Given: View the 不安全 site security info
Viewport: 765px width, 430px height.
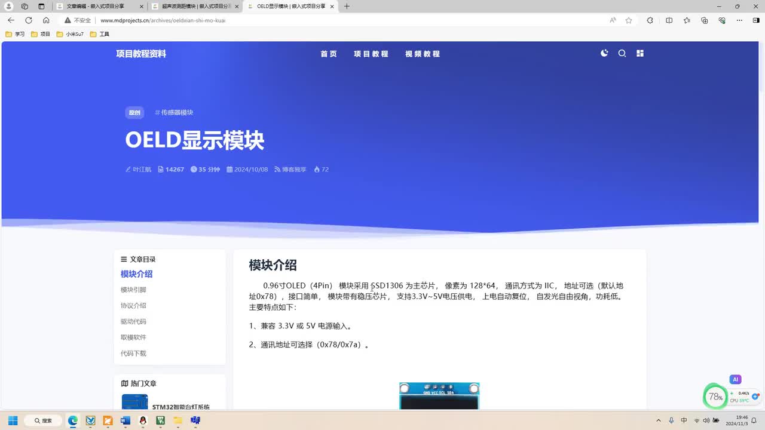Looking at the screenshot, I should 78,20.
